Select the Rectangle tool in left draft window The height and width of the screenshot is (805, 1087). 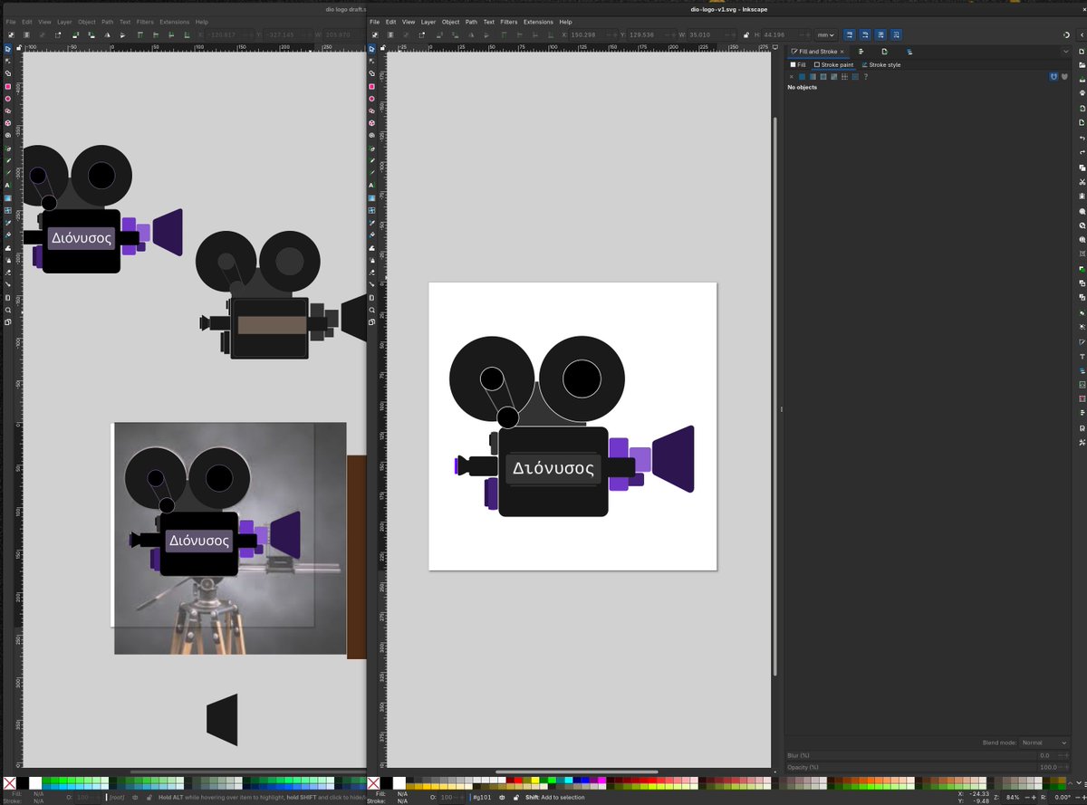pos(7,86)
